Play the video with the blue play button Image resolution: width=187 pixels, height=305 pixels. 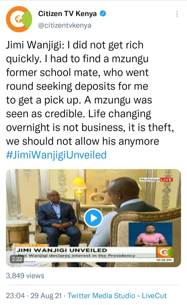pos(93,218)
